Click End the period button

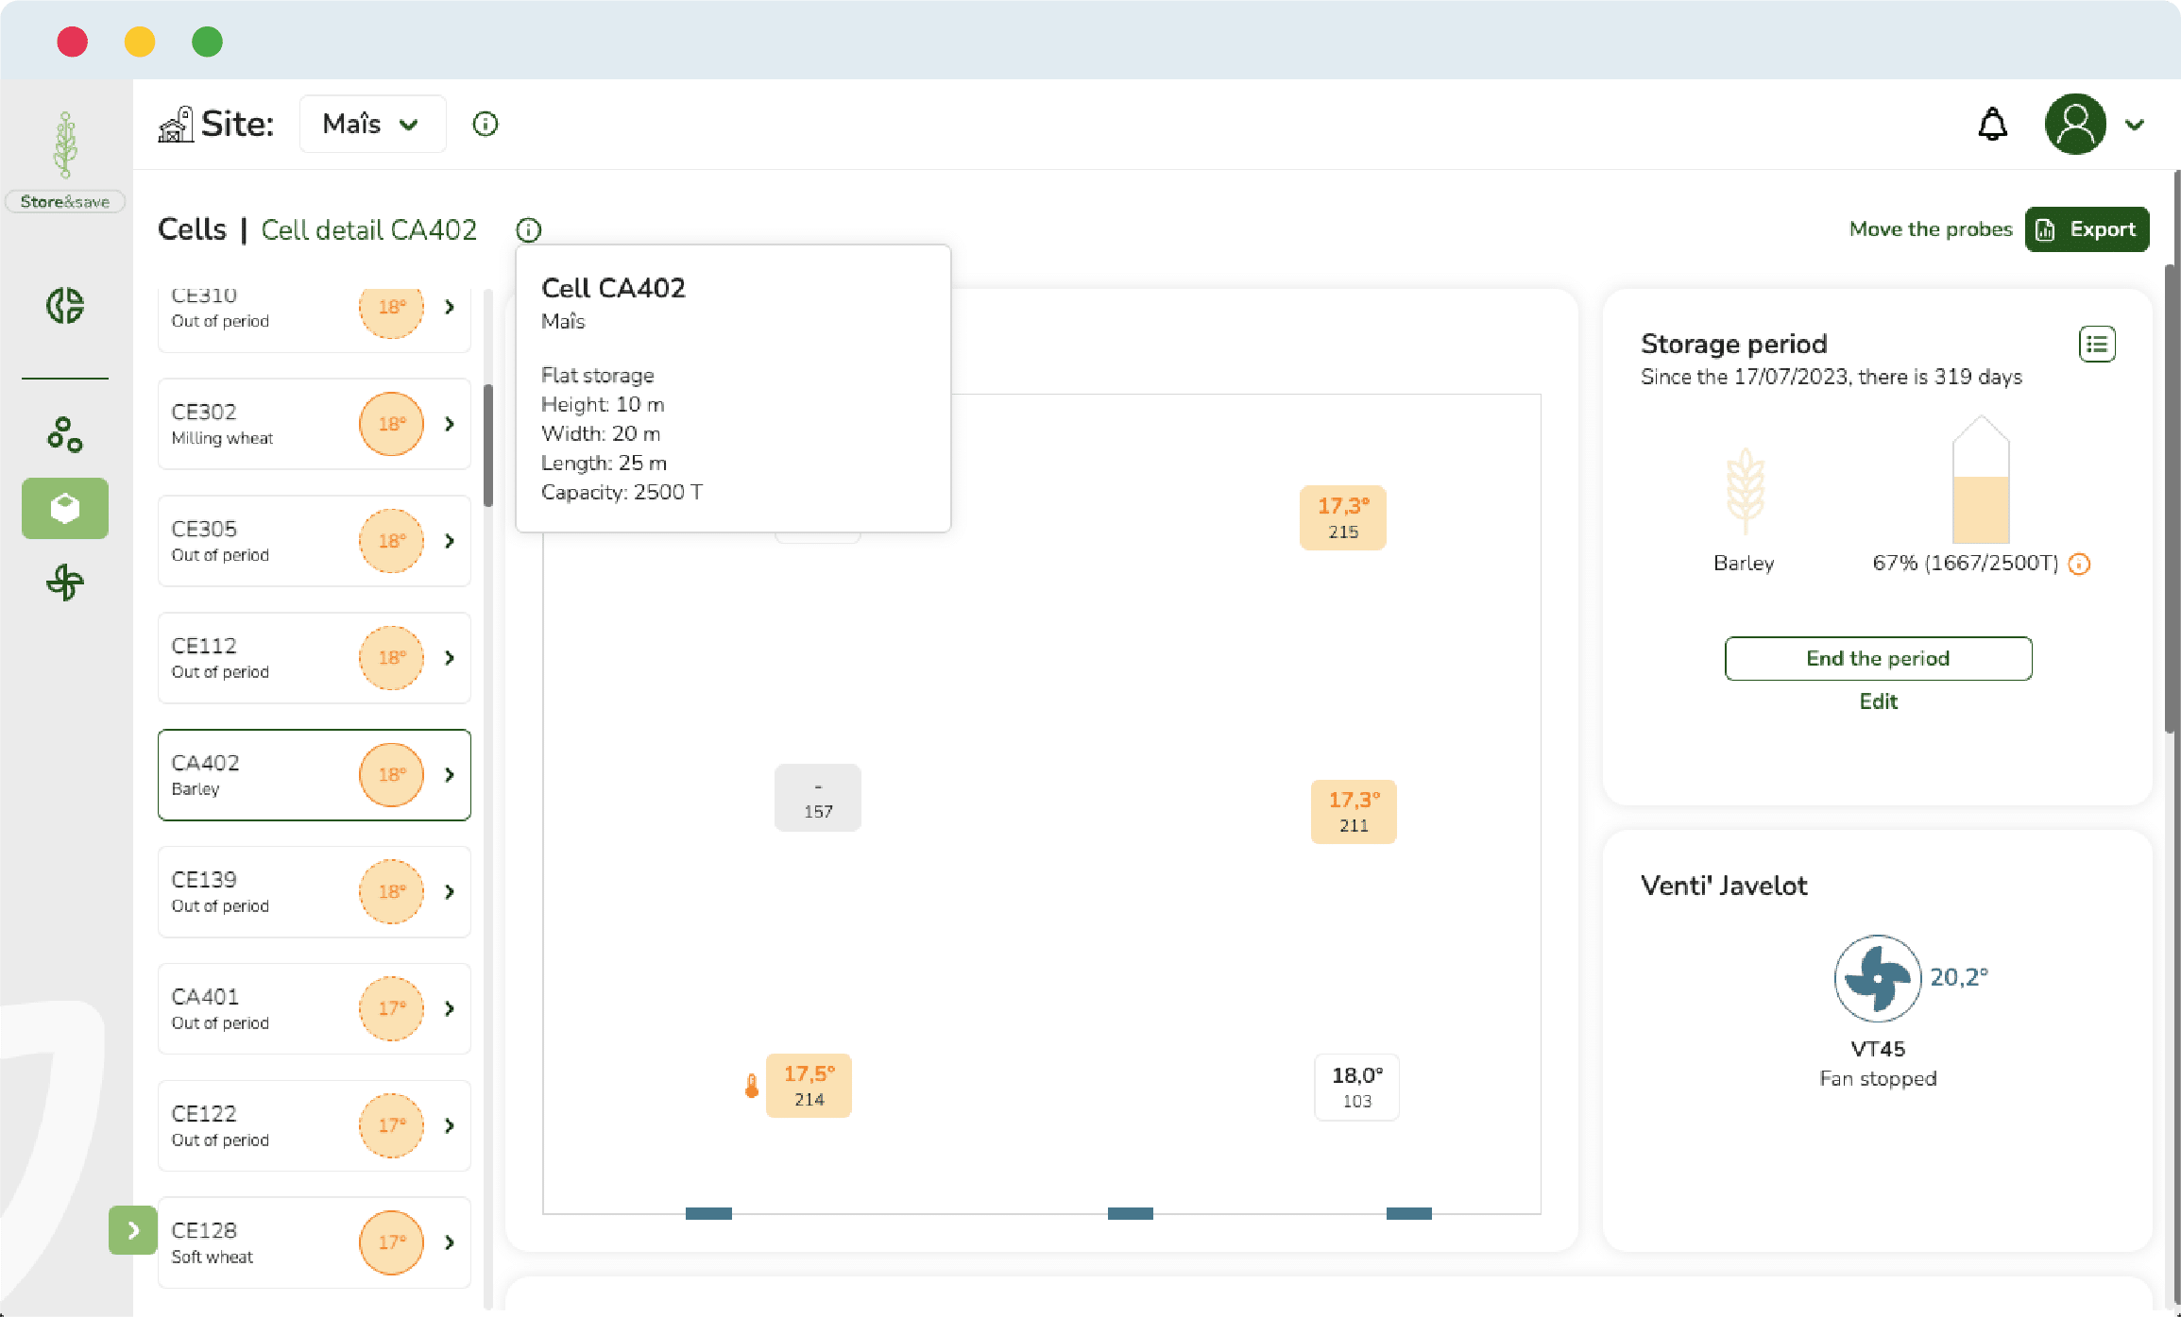click(1878, 658)
